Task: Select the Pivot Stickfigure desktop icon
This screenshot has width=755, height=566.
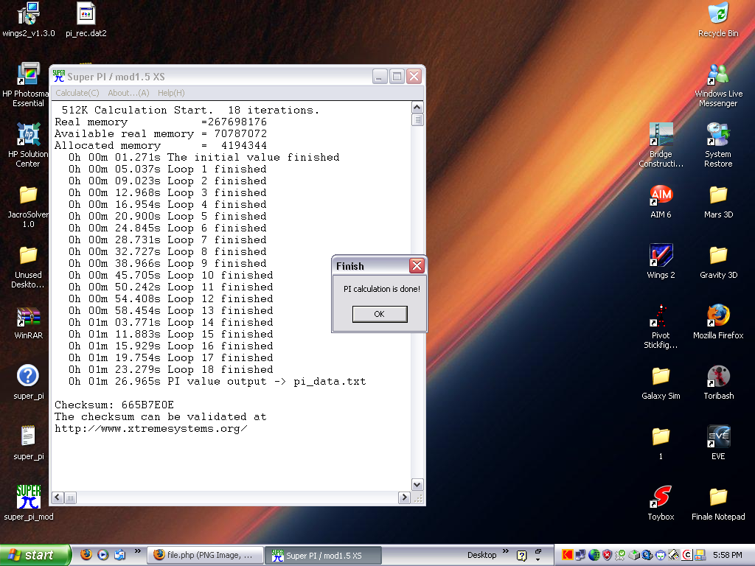Action: (x=661, y=316)
